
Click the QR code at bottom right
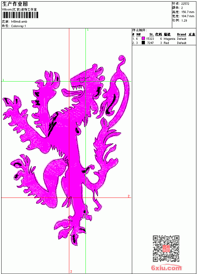coord(166,249)
